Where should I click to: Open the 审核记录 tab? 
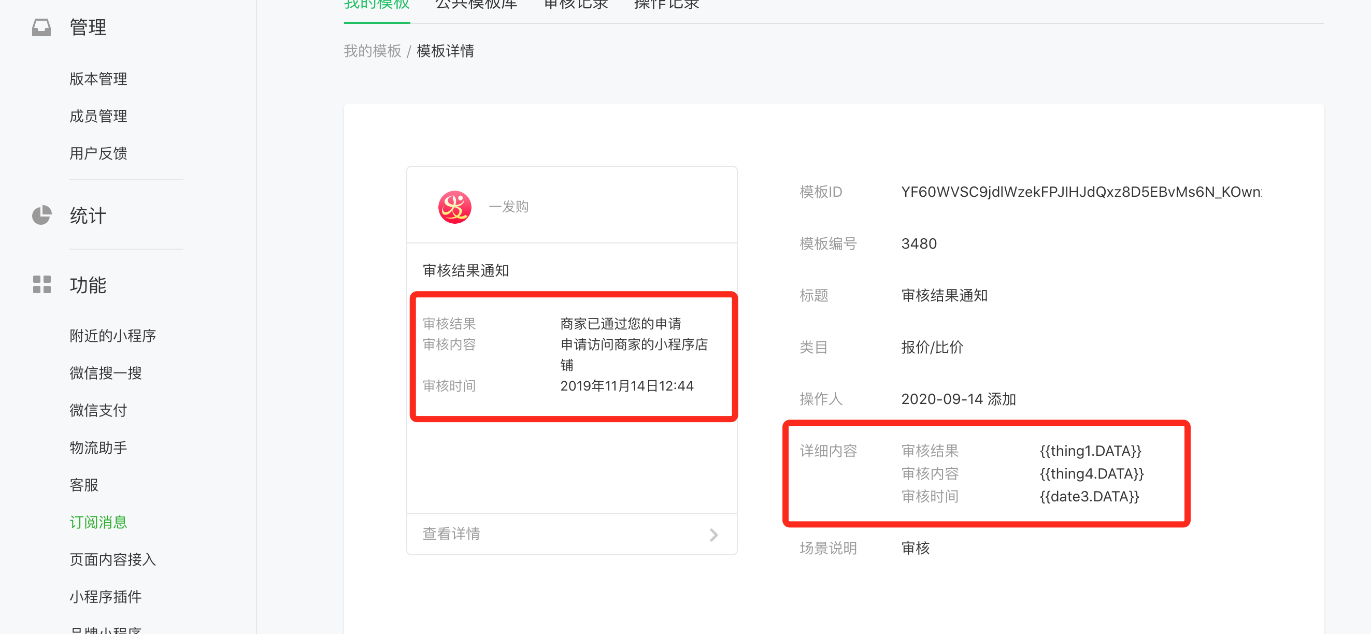pyautogui.click(x=576, y=5)
